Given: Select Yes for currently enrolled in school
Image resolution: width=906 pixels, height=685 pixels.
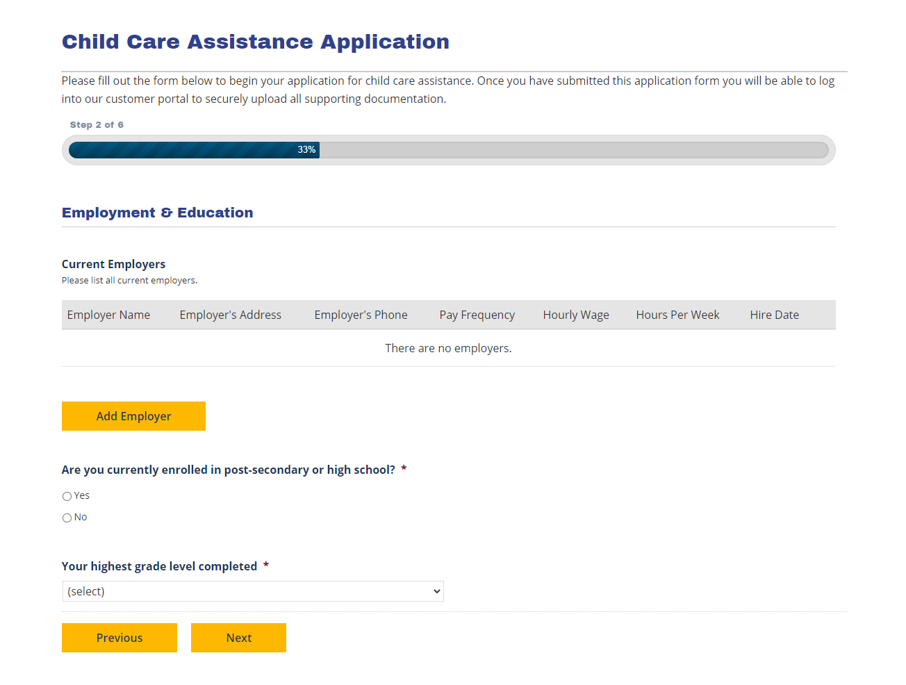Looking at the screenshot, I should coord(67,496).
